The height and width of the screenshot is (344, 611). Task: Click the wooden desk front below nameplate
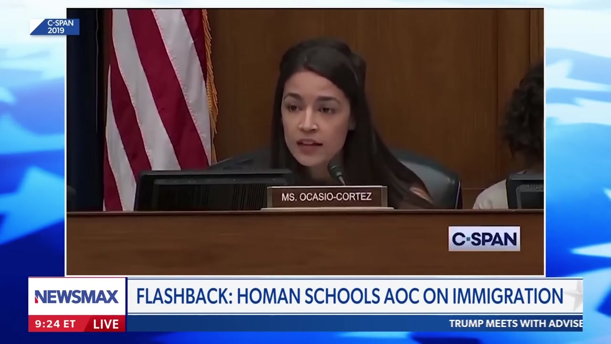(305, 243)
